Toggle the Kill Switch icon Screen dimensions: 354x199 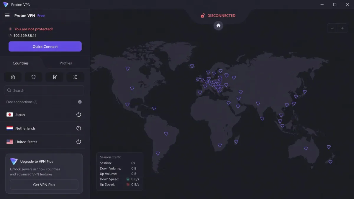tap(55, 77)
